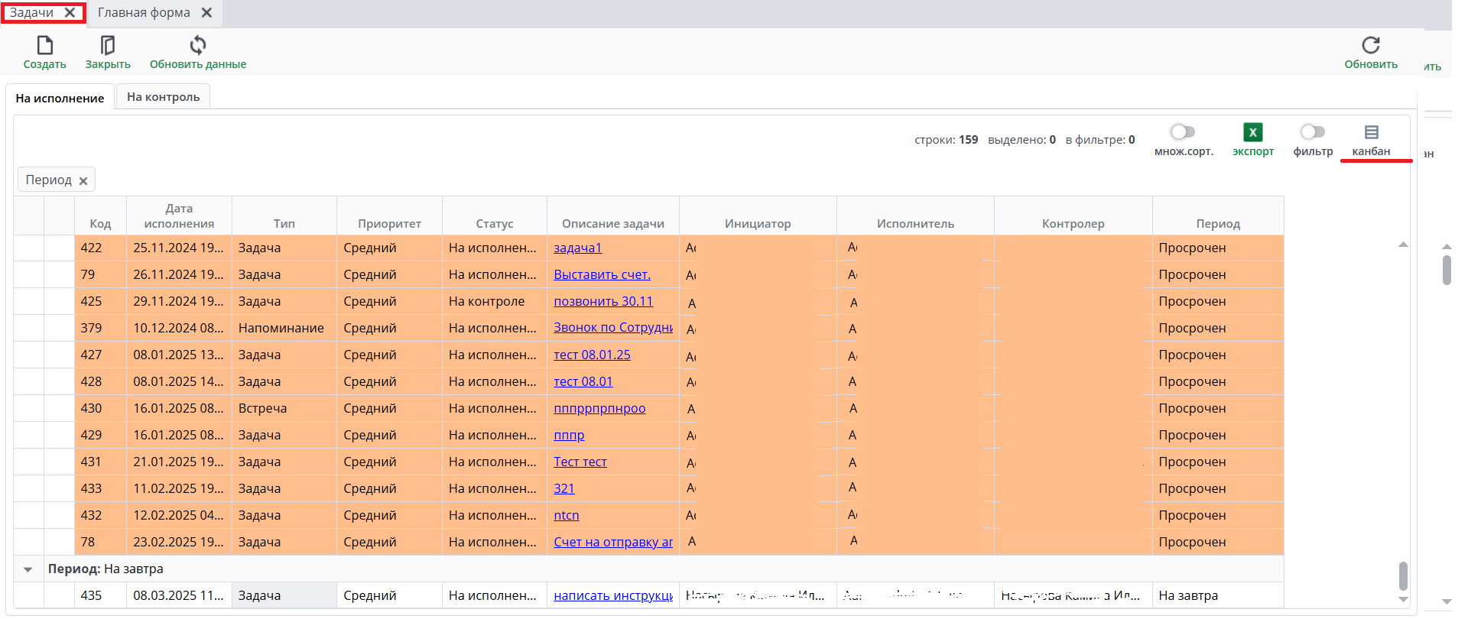Click the Создать new document icon
The width and height of the screenshot is (1468, 619).
(44, 46)
